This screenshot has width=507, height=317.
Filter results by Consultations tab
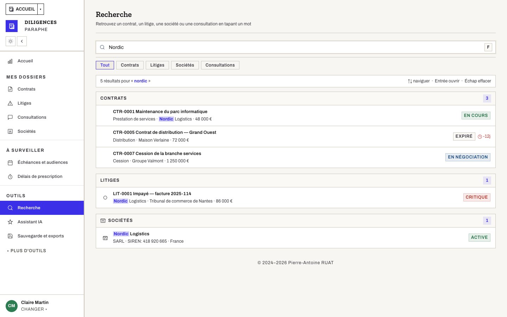220,65
